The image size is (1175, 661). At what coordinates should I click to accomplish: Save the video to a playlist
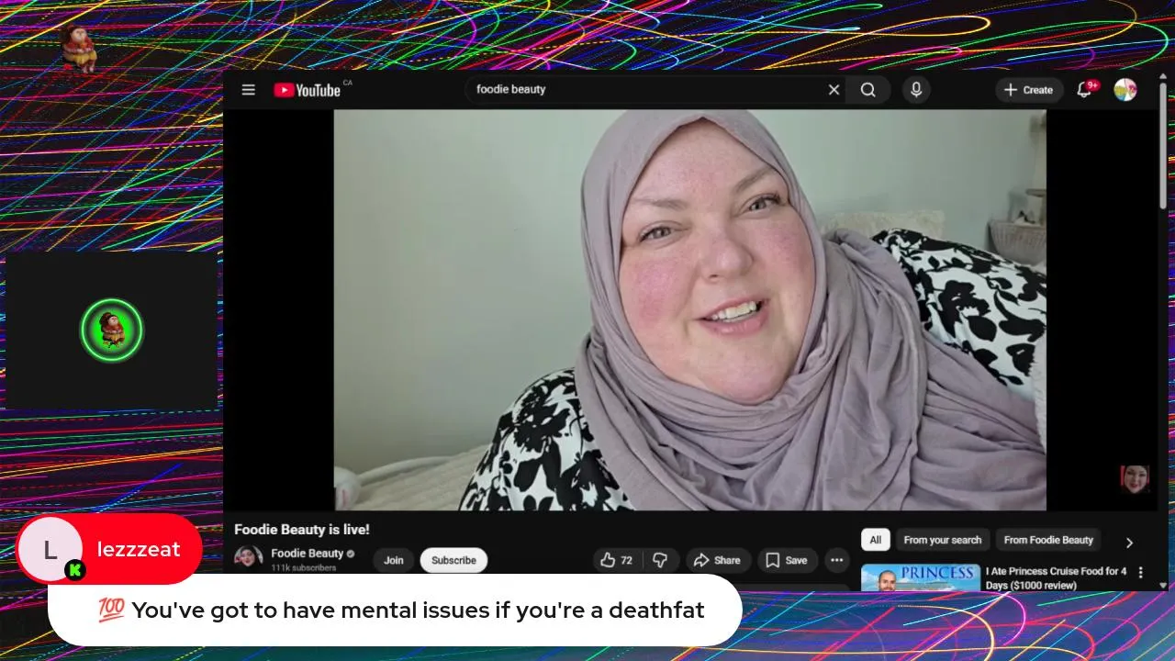pos(787,560)
